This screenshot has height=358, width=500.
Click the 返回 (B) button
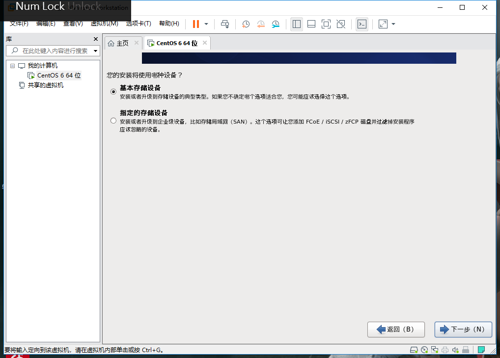pos(396,330)
